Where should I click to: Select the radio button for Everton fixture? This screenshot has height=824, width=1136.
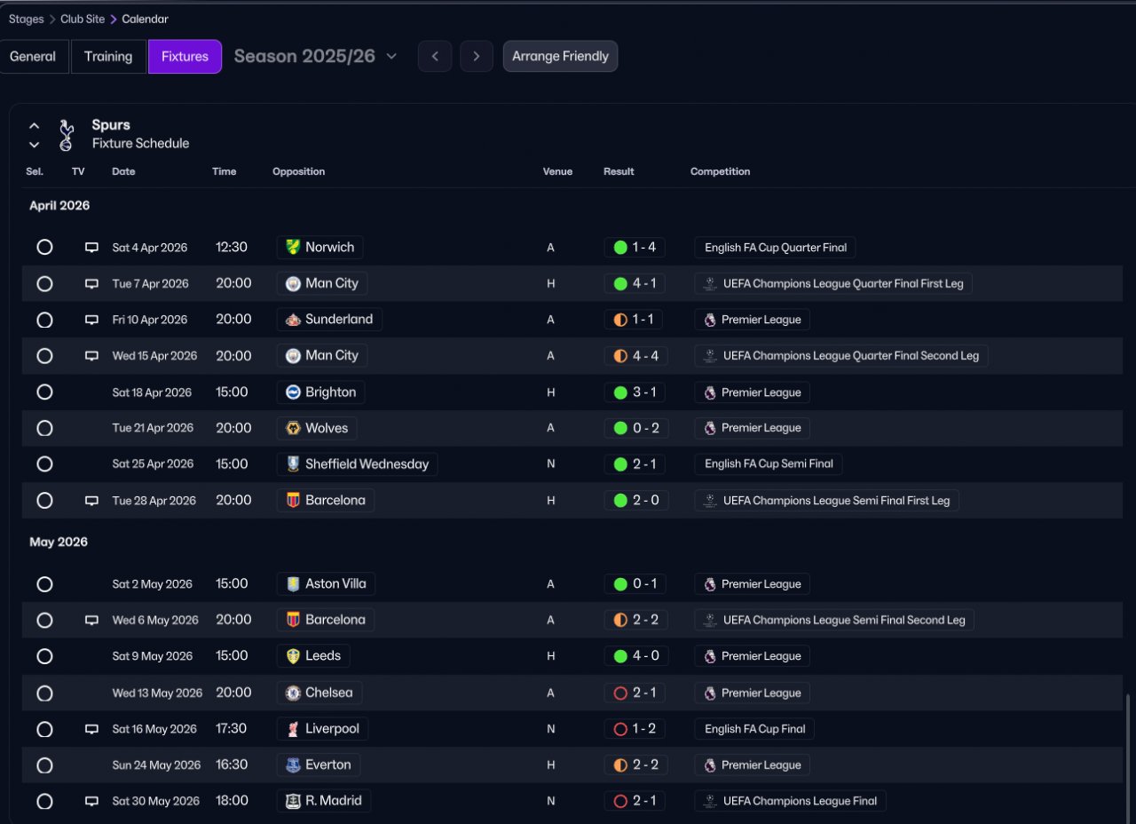coord(44,765)
